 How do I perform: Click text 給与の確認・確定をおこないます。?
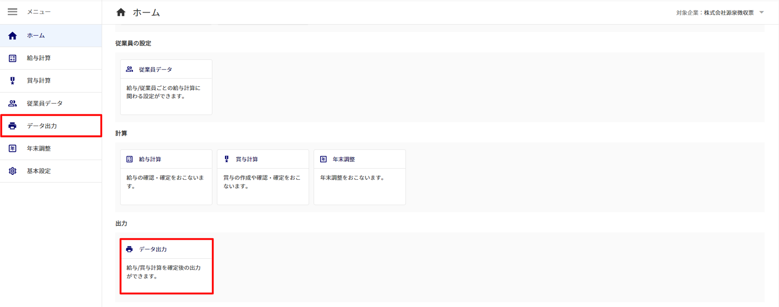pyautogui.click(x=165, y=182)
